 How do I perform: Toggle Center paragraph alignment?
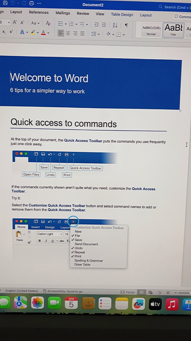pyautogui.click(x=68, y=33)
